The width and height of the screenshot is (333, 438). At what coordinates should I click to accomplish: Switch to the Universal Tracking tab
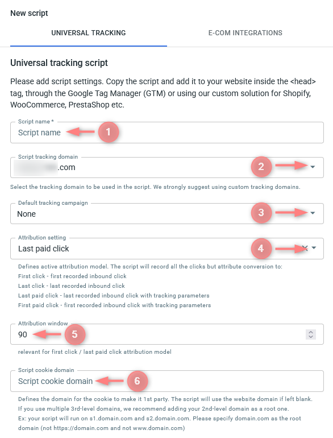[x=89, y=33]
